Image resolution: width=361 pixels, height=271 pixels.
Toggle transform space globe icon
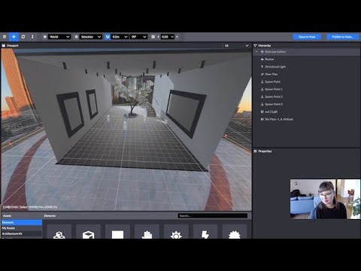click(45, 37)
